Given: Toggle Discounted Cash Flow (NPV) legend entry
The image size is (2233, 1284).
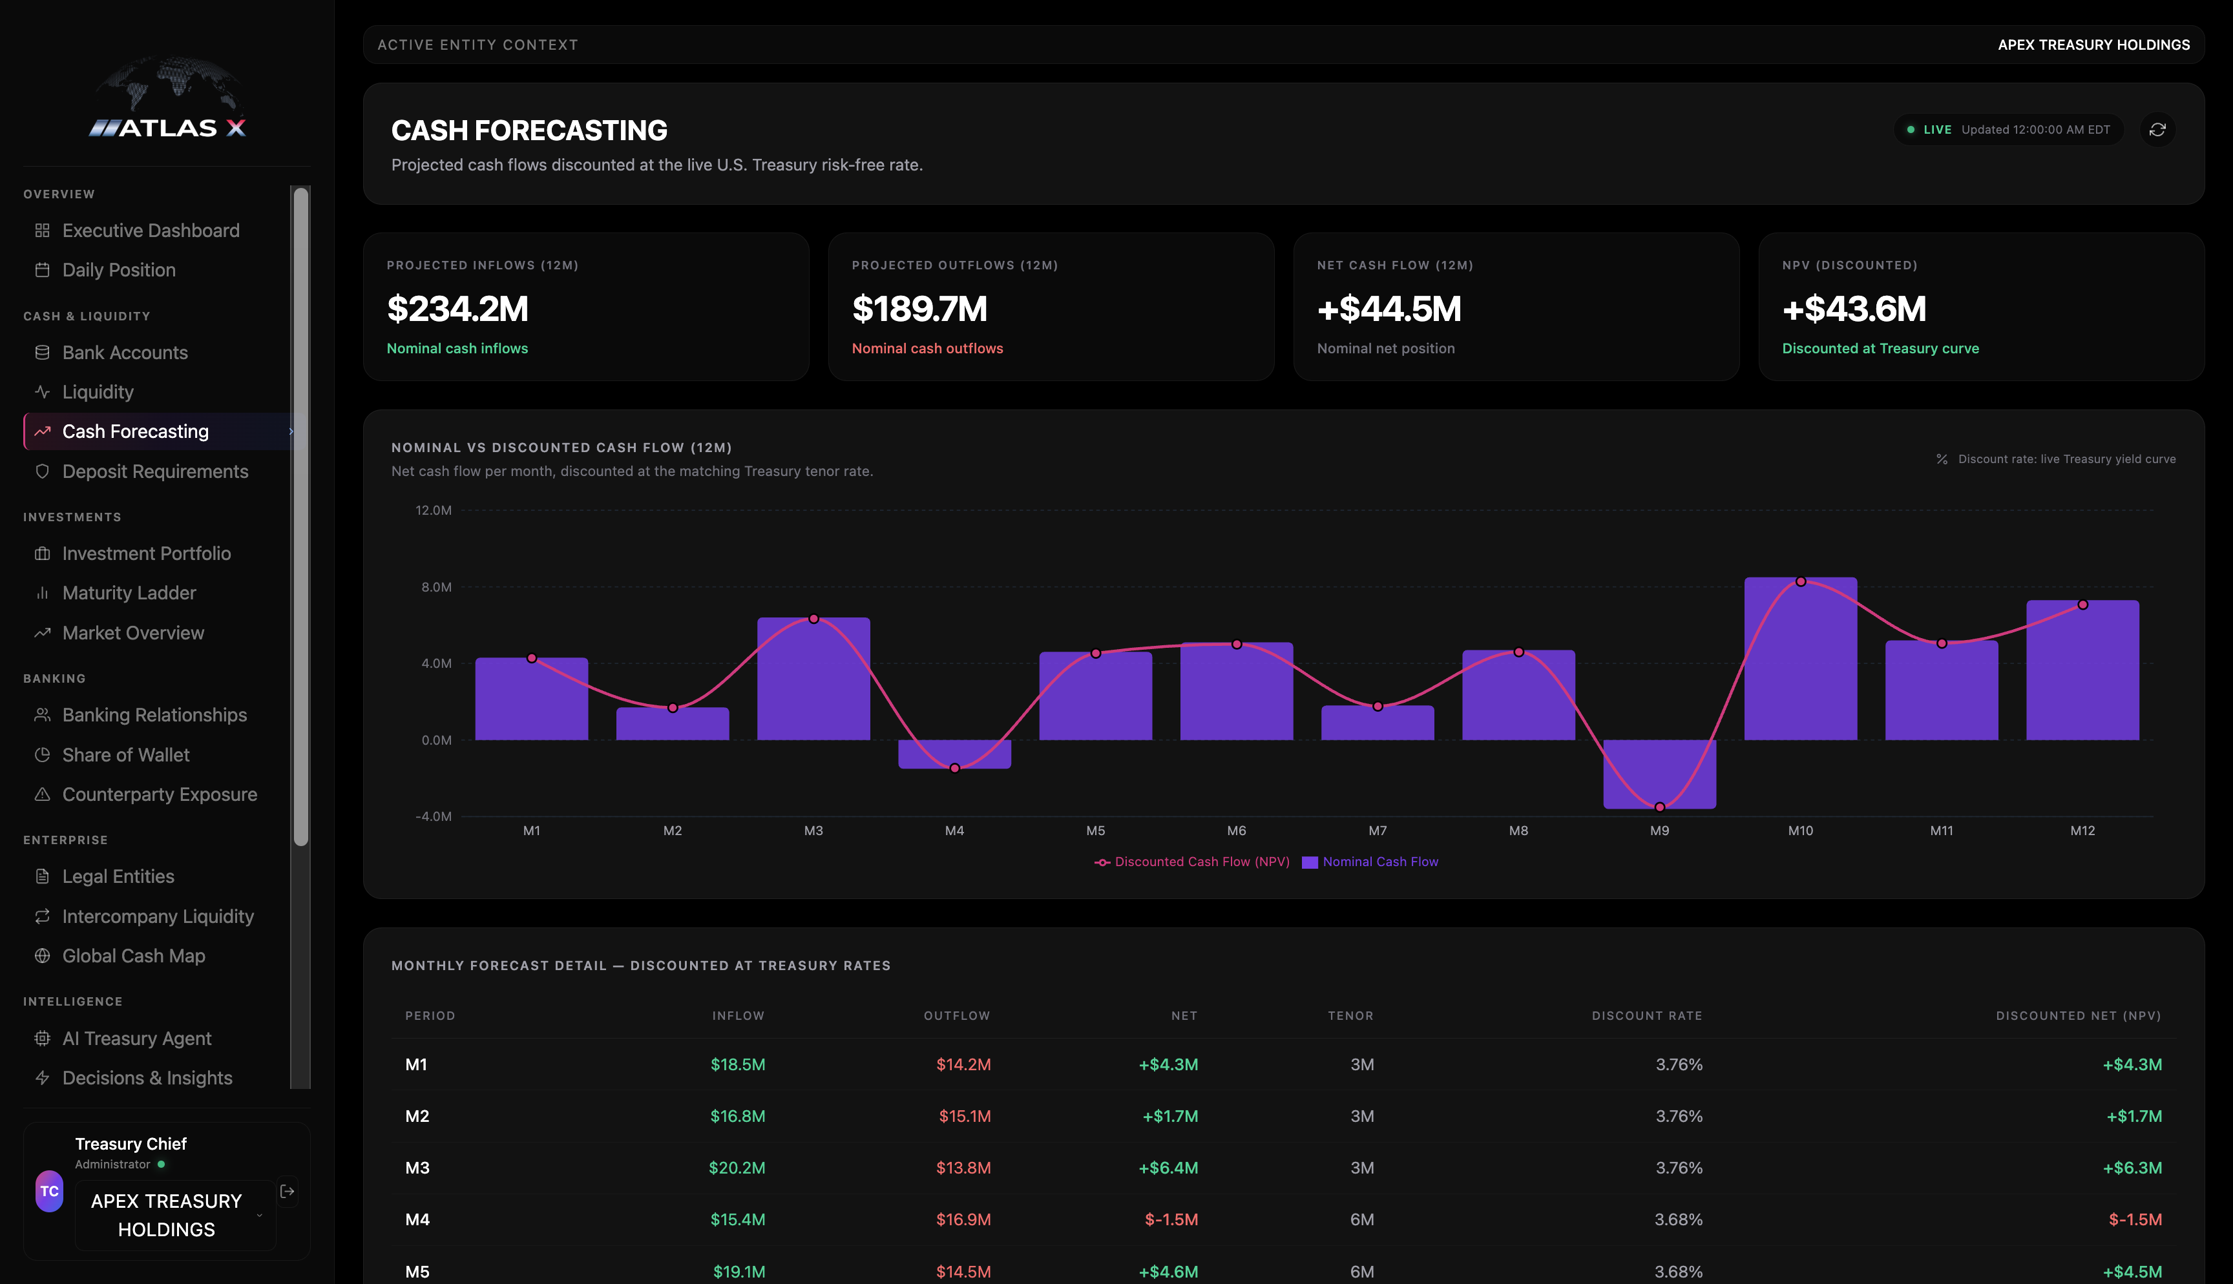Looking at the screenshot, I should pos(1192,862).
